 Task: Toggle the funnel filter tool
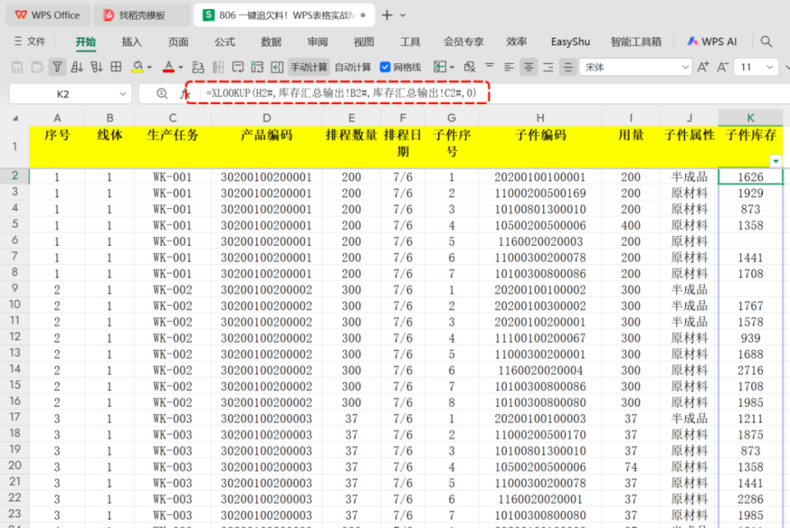point(57,67)
